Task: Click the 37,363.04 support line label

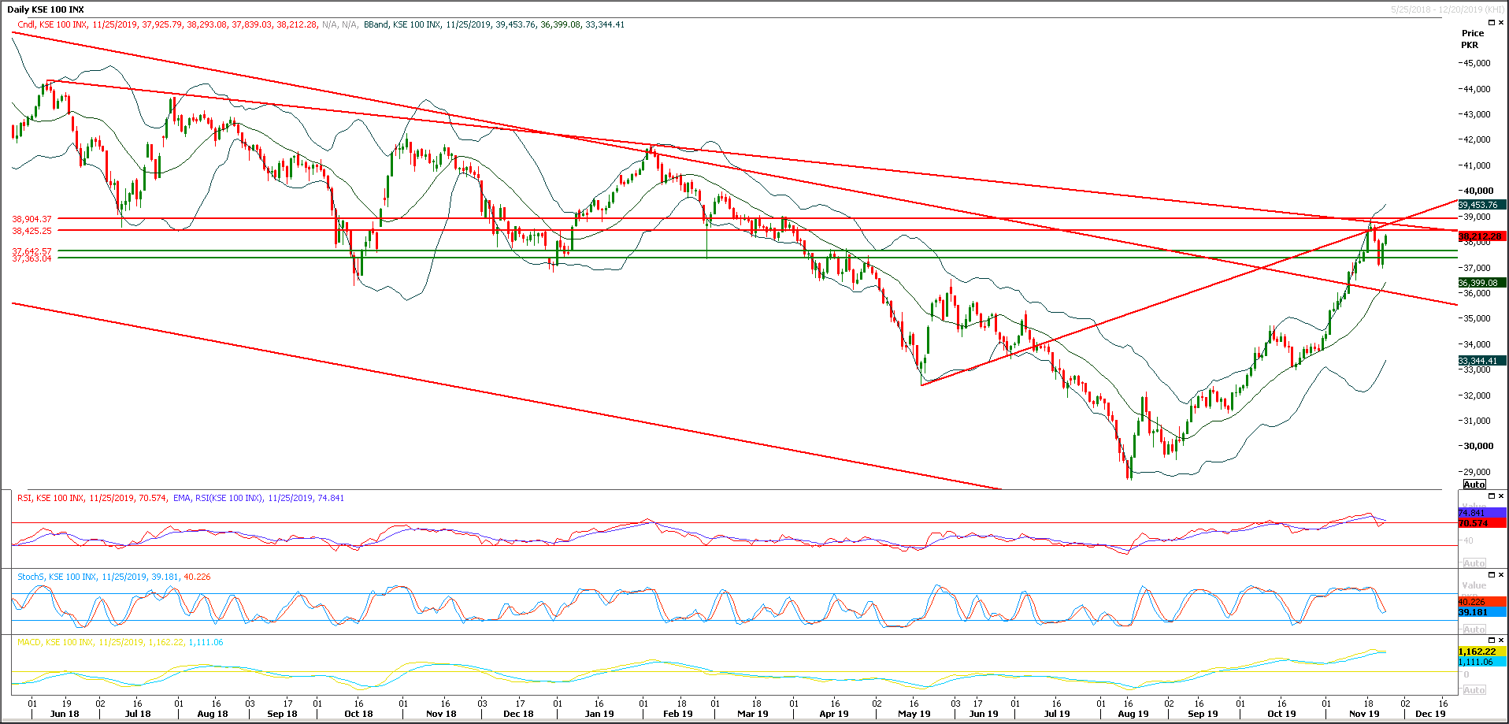Action: pyautogui.click(x=32, y=258)
